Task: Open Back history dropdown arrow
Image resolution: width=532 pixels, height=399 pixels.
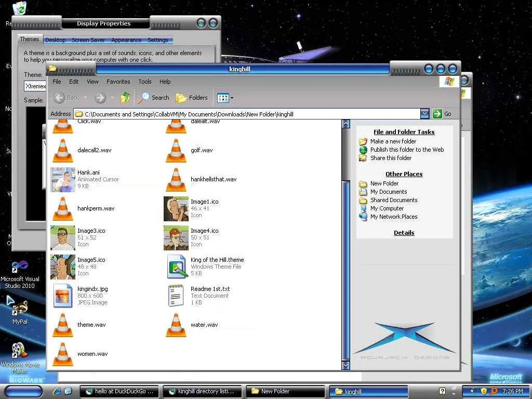Action: (x=85, y=98)
